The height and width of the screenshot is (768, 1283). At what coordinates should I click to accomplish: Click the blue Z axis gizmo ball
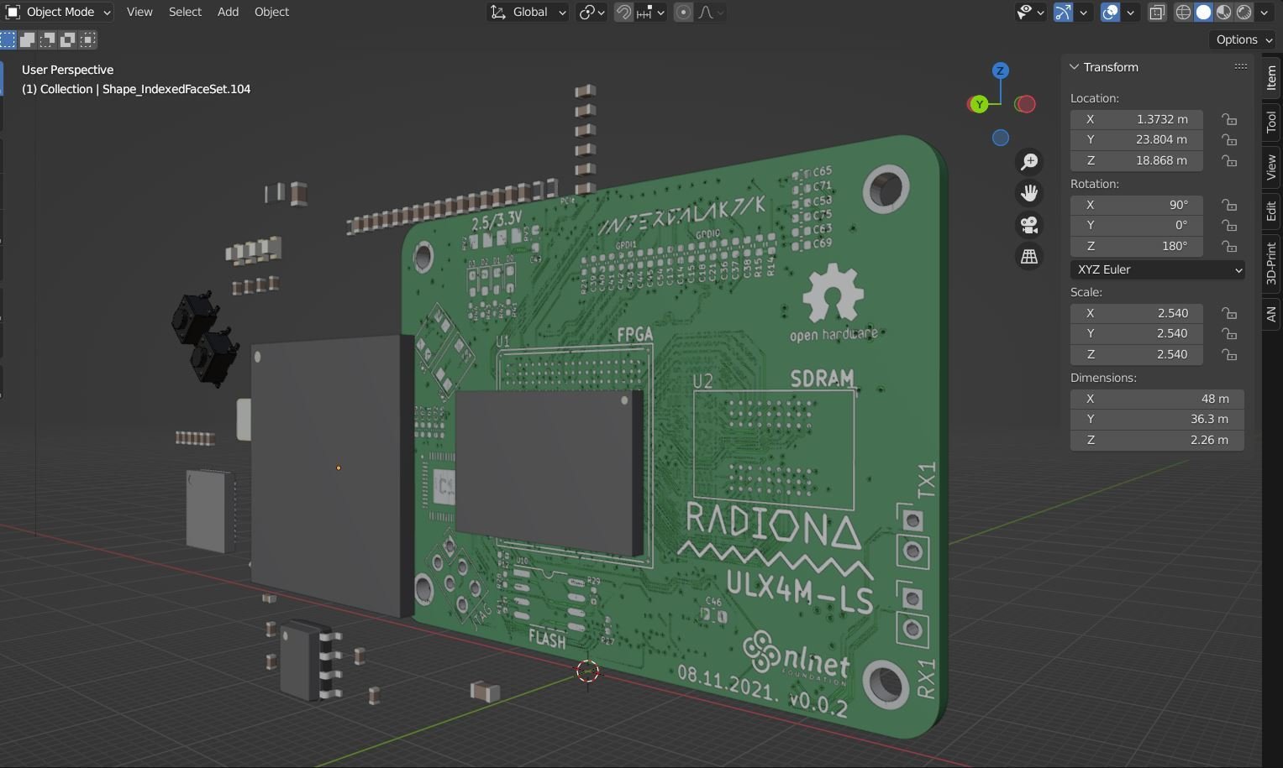(x=1000, y=71)
